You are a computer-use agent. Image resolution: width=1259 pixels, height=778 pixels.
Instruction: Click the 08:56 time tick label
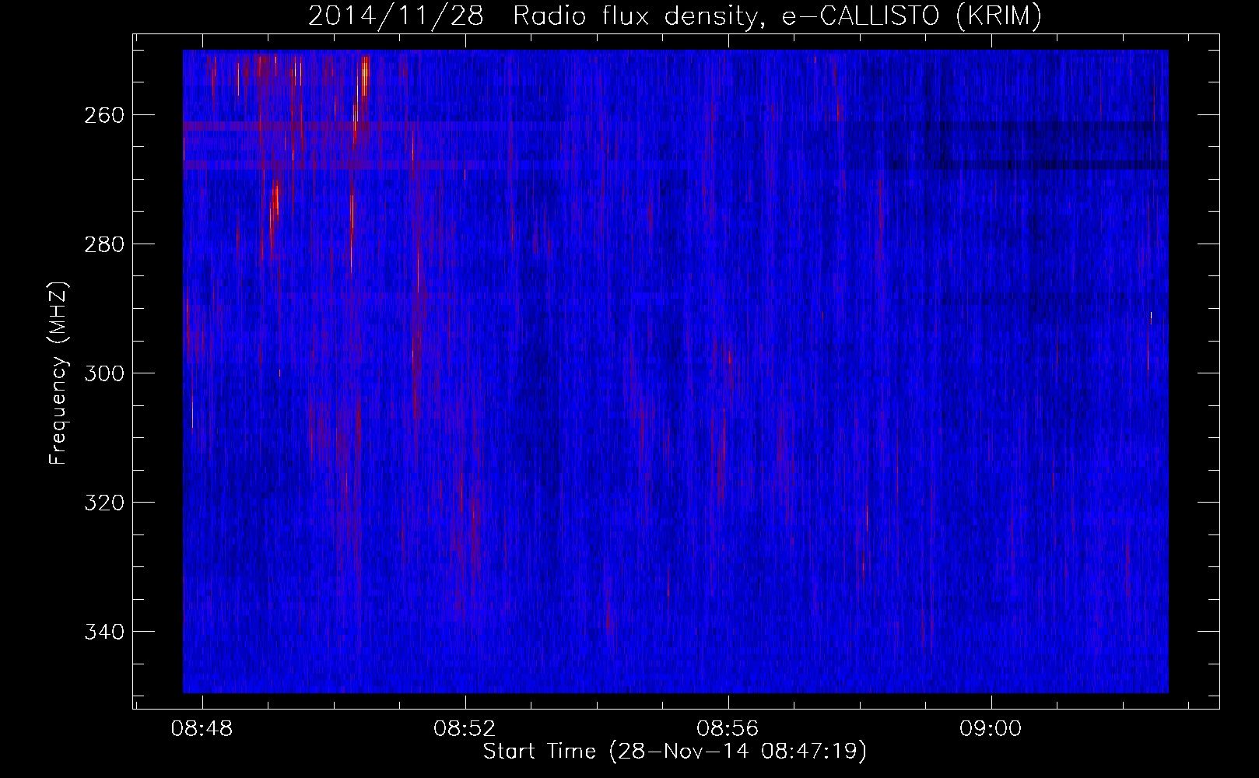pos(728,729)
